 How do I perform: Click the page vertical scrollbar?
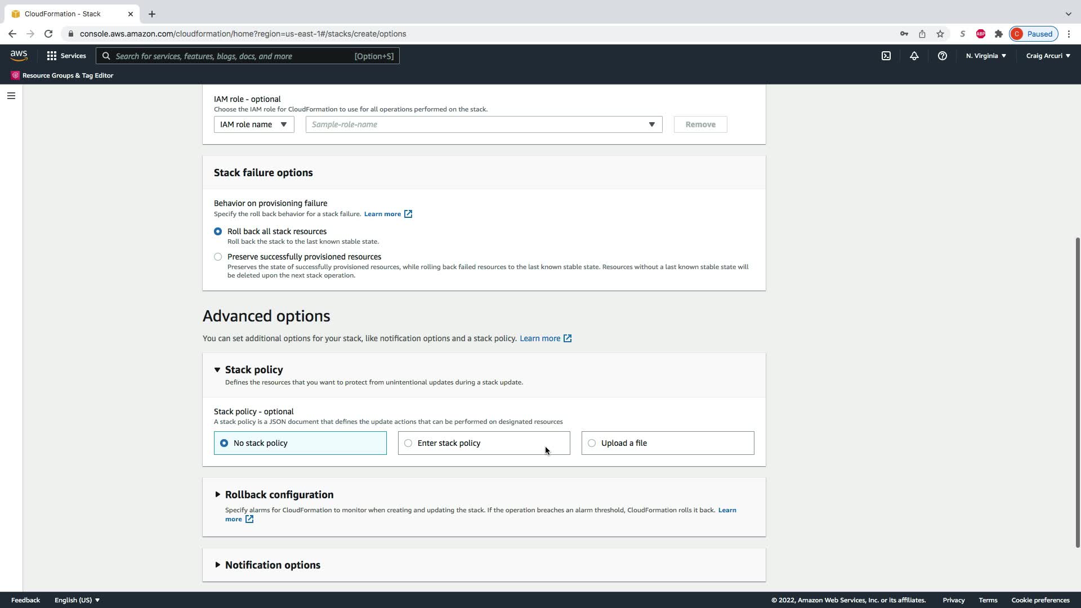pos(1077,392)
